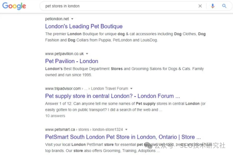The image size is (233, 155).
Task: Expand options arrow next to petlondon.net
Action: pos(72,19)
